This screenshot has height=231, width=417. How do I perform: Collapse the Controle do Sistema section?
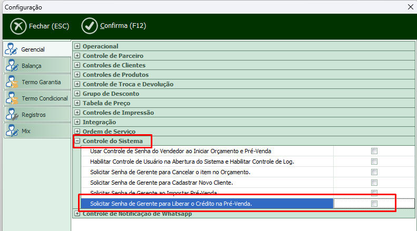[x=77, y=141]
